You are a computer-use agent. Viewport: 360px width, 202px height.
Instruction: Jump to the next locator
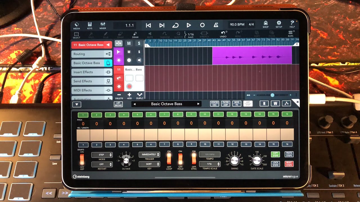162,25
